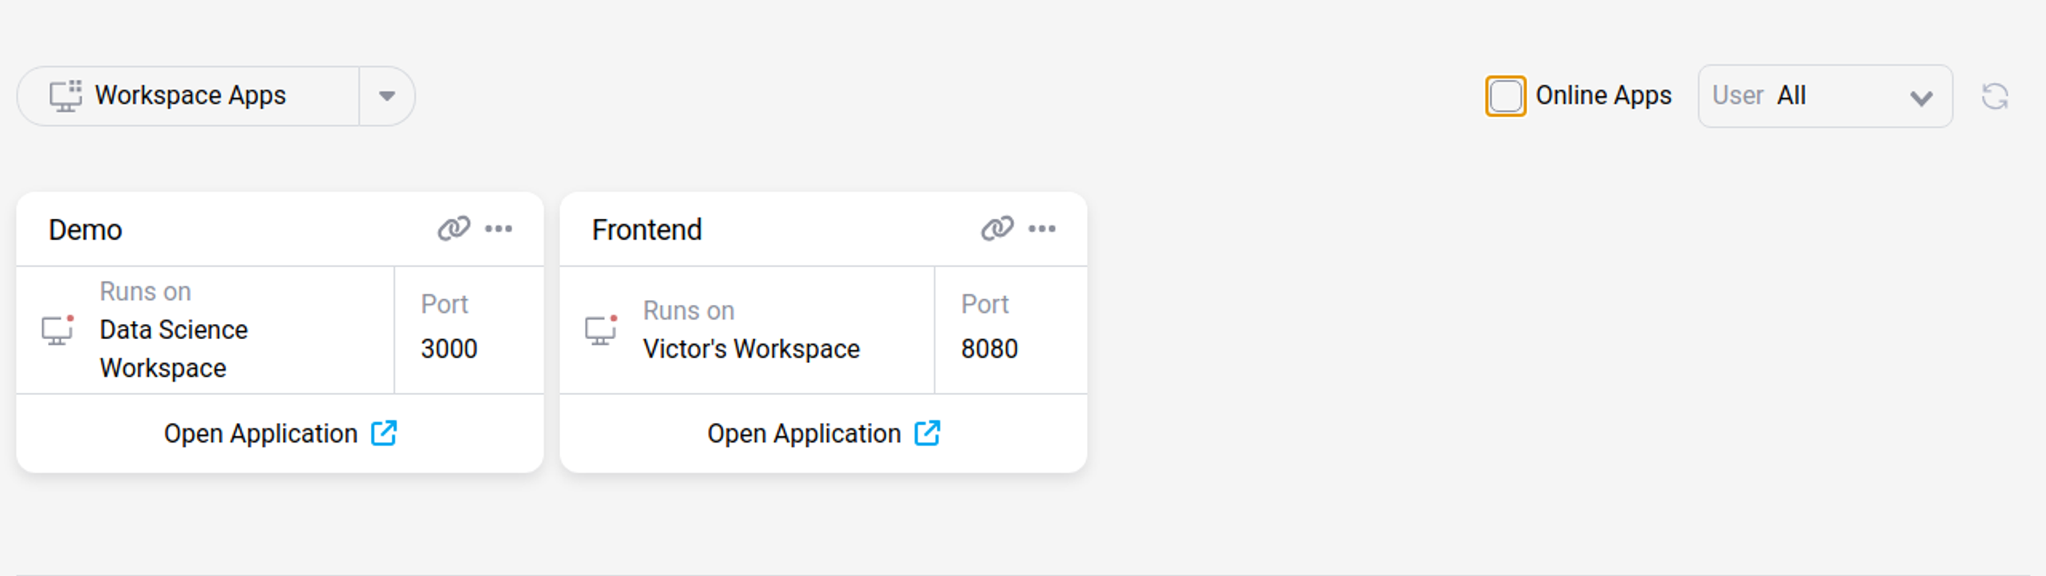
Task: Click external link icon on Frontend card
Action: (x=927, y=433)
